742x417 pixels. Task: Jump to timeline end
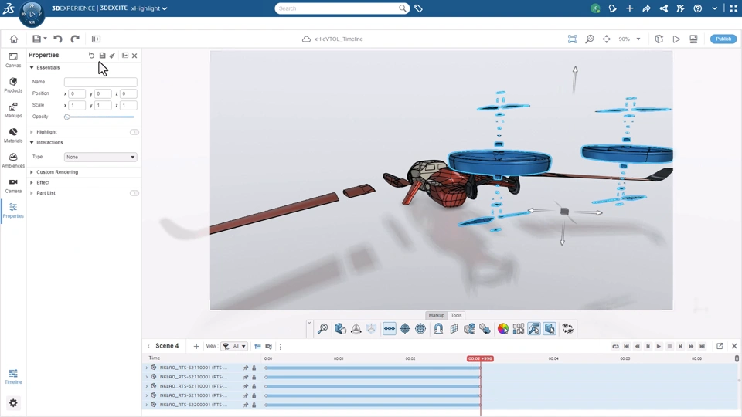703,347
